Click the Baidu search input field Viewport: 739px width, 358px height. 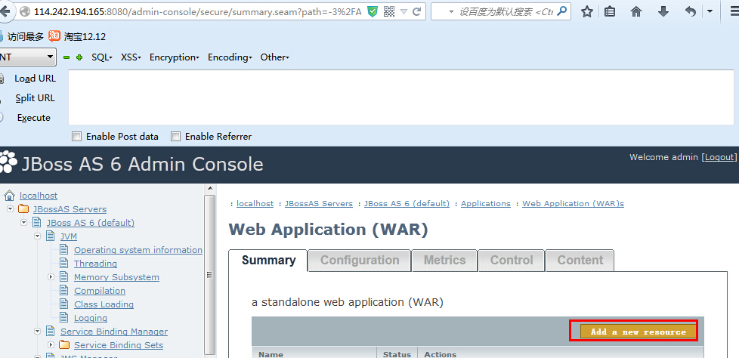(x=506, y=12)
